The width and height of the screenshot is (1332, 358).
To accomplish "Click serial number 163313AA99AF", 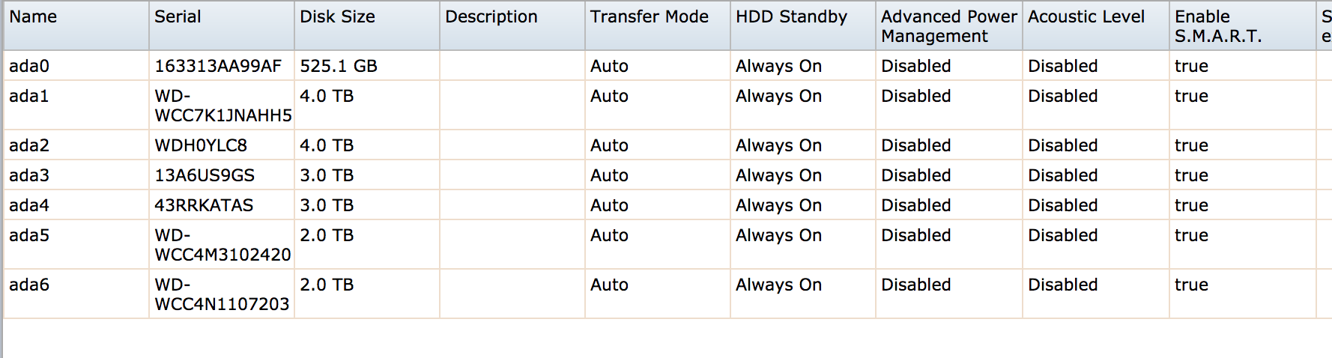I will coord(217,66).
